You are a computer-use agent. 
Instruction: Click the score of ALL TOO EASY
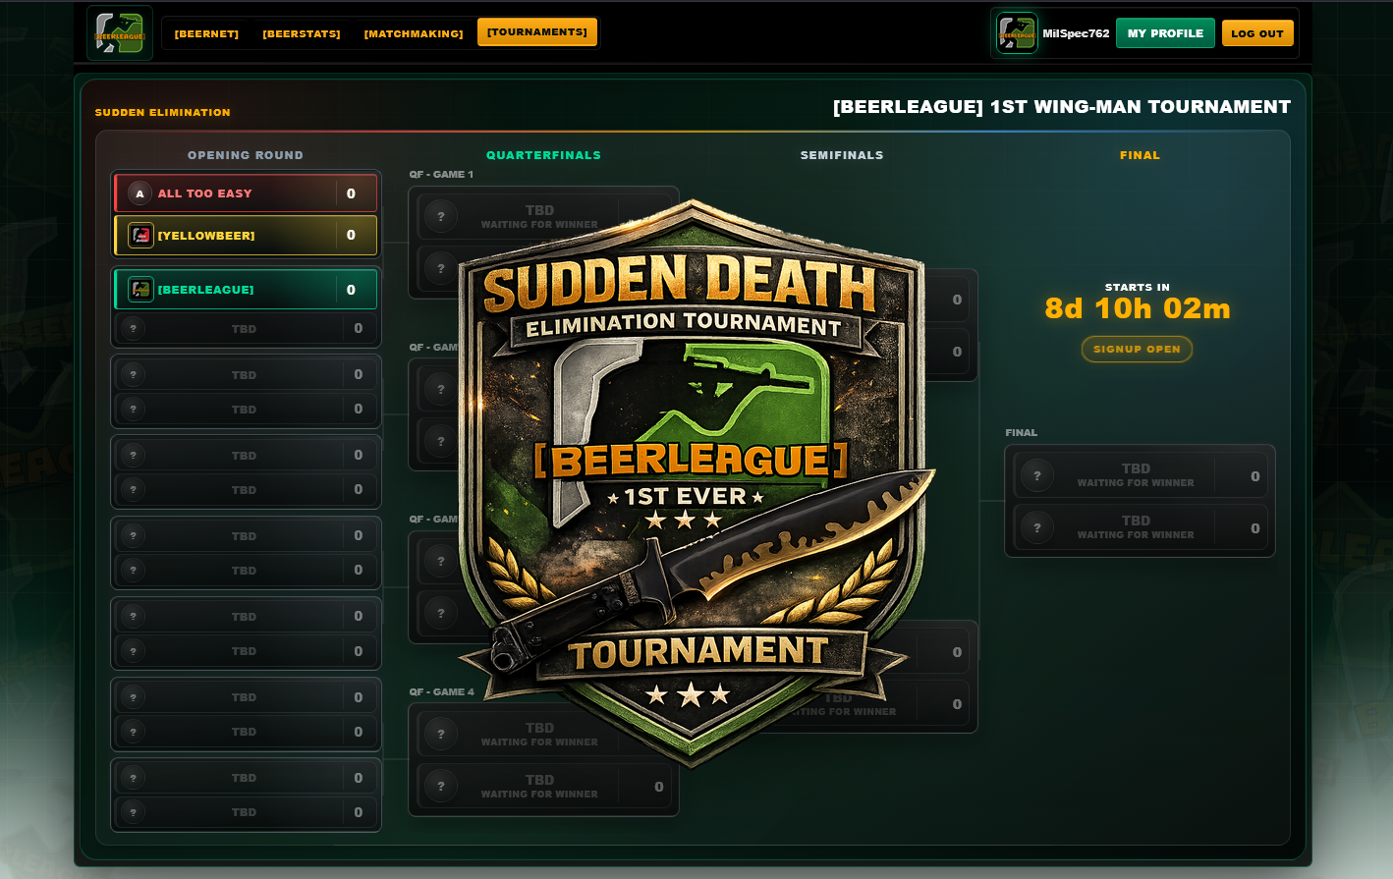tap(351, 193)
